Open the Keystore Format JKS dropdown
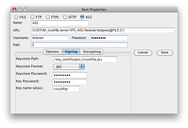 (x=69, y=67)
